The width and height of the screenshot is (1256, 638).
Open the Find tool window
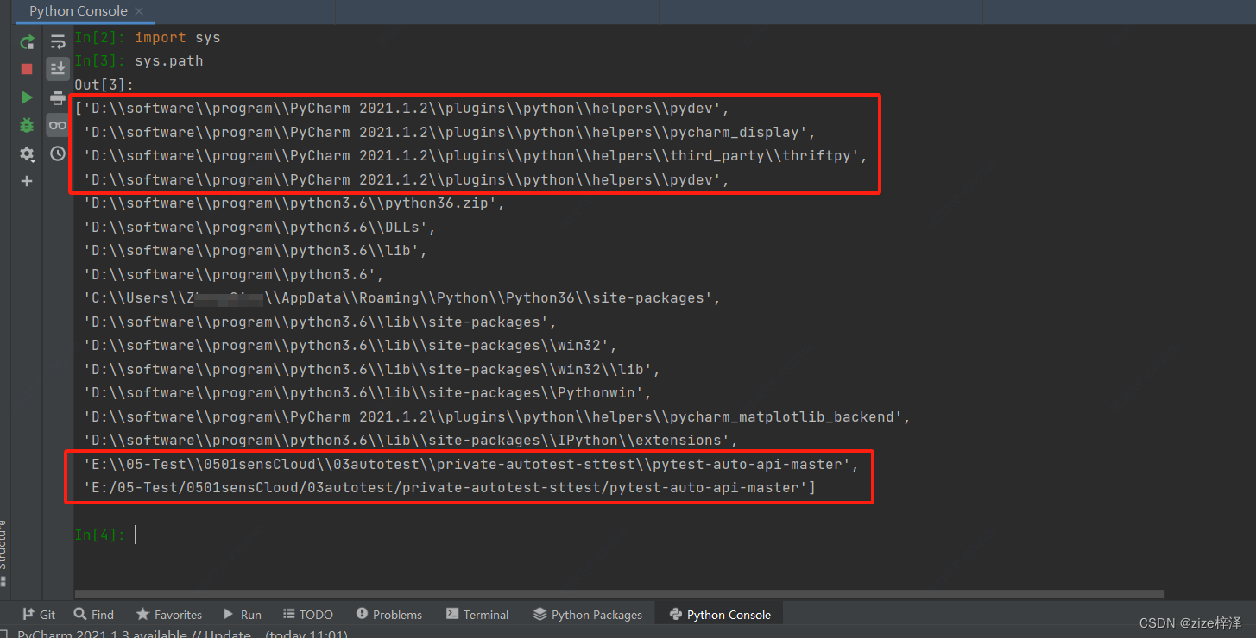(x=93, y=614)
